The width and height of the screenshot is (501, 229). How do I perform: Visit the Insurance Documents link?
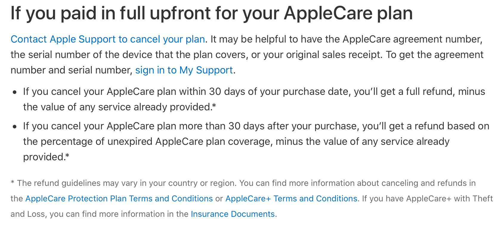pyautogui.click(x=233, y=214)
